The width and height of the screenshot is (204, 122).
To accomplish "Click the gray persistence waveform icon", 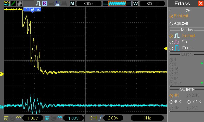I will click(20, 4).
